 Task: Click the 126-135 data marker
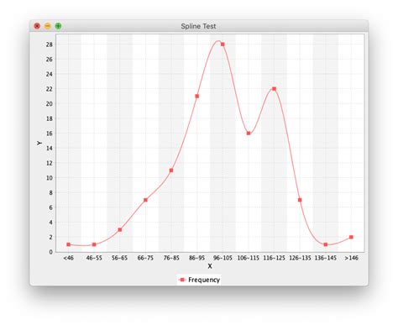[x=300, y=200]
